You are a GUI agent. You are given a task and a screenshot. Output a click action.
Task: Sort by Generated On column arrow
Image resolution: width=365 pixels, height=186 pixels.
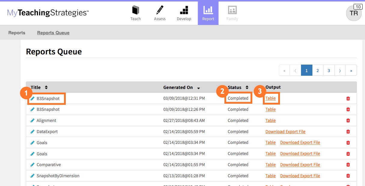click(199, 88)
